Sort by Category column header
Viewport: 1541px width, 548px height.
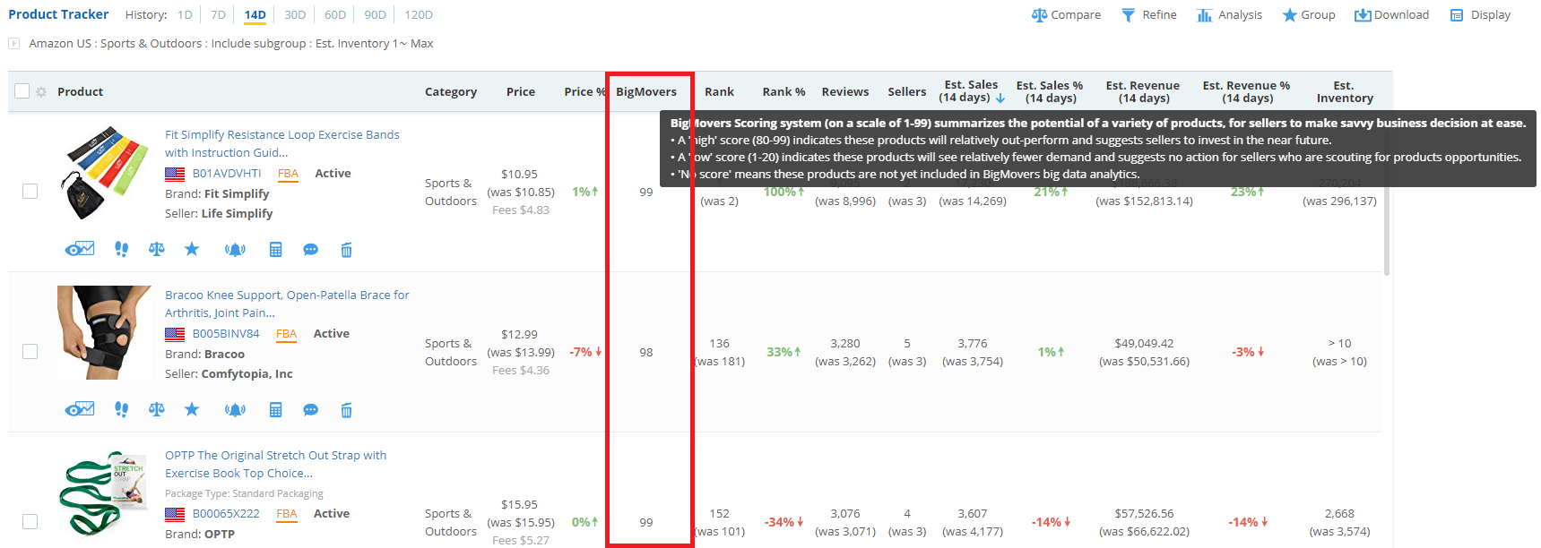451,91
